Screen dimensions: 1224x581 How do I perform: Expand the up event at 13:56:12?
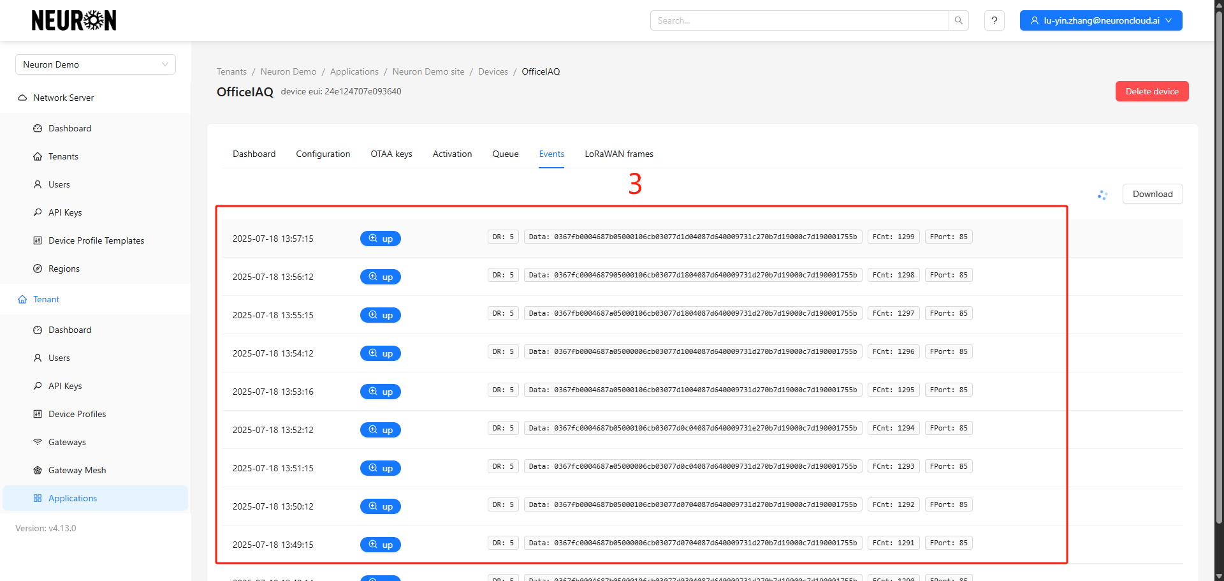tap(381, 277)
